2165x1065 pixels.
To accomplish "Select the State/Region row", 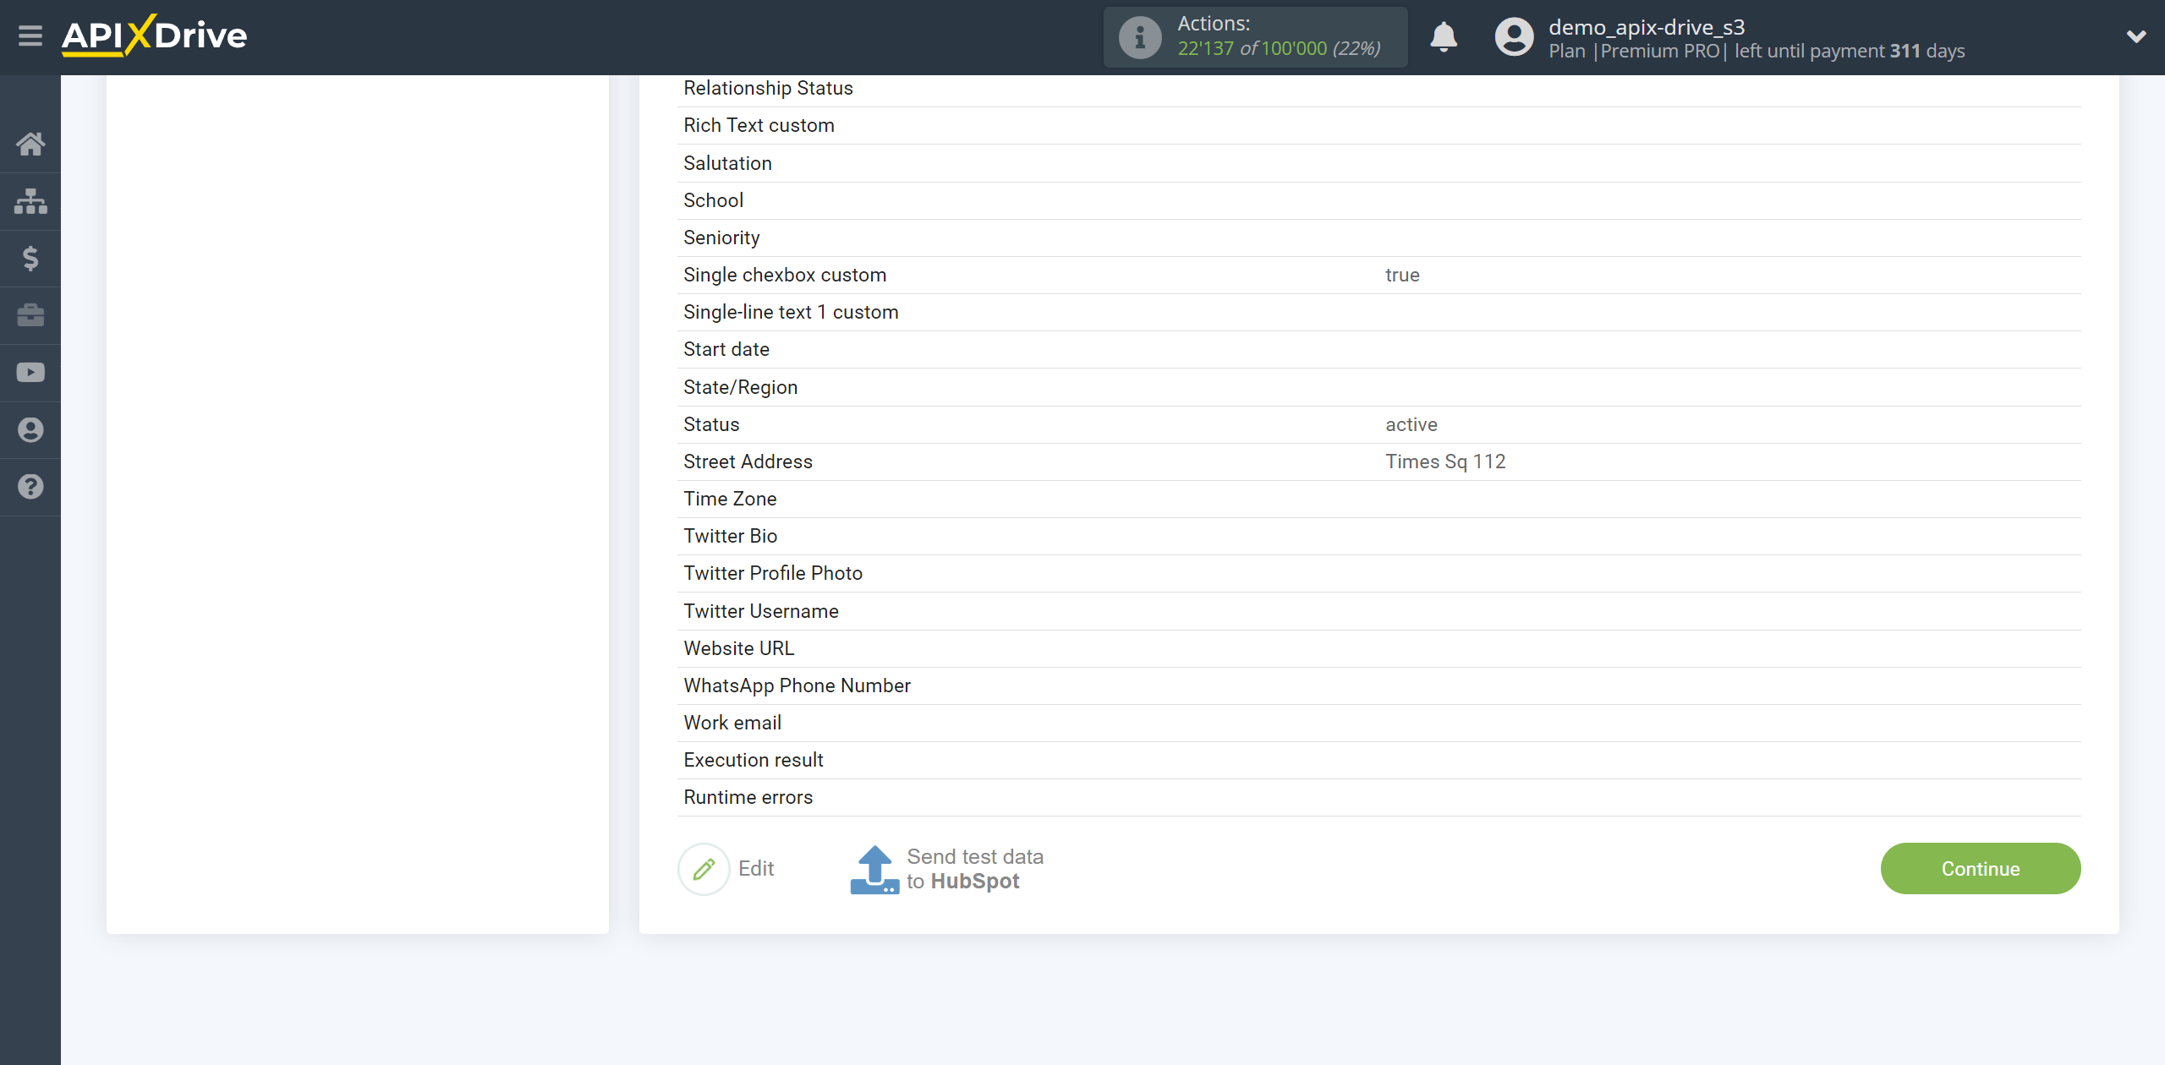I will coord(1379,387).
